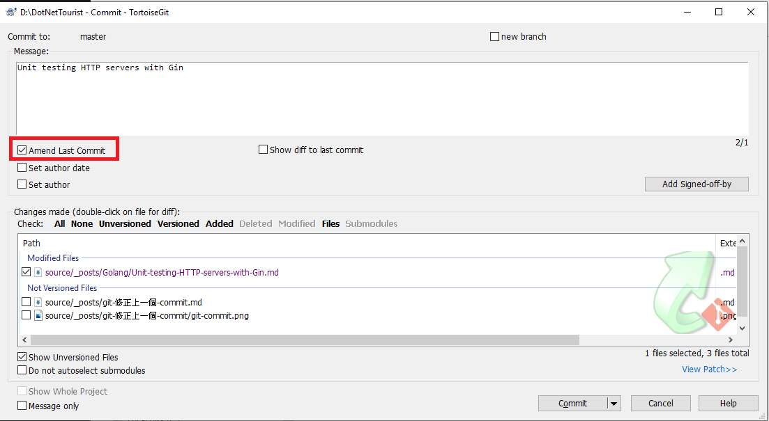Select the All check filter

(59, 223)
